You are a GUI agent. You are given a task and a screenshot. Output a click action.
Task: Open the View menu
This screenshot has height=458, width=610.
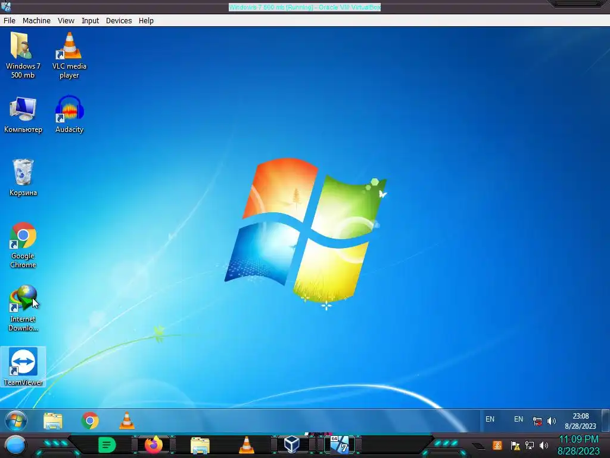(x=66, y=21)
